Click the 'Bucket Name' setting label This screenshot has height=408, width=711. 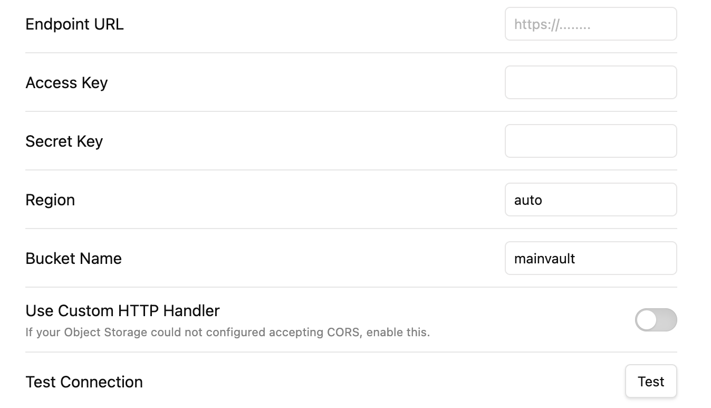(73, 259)
